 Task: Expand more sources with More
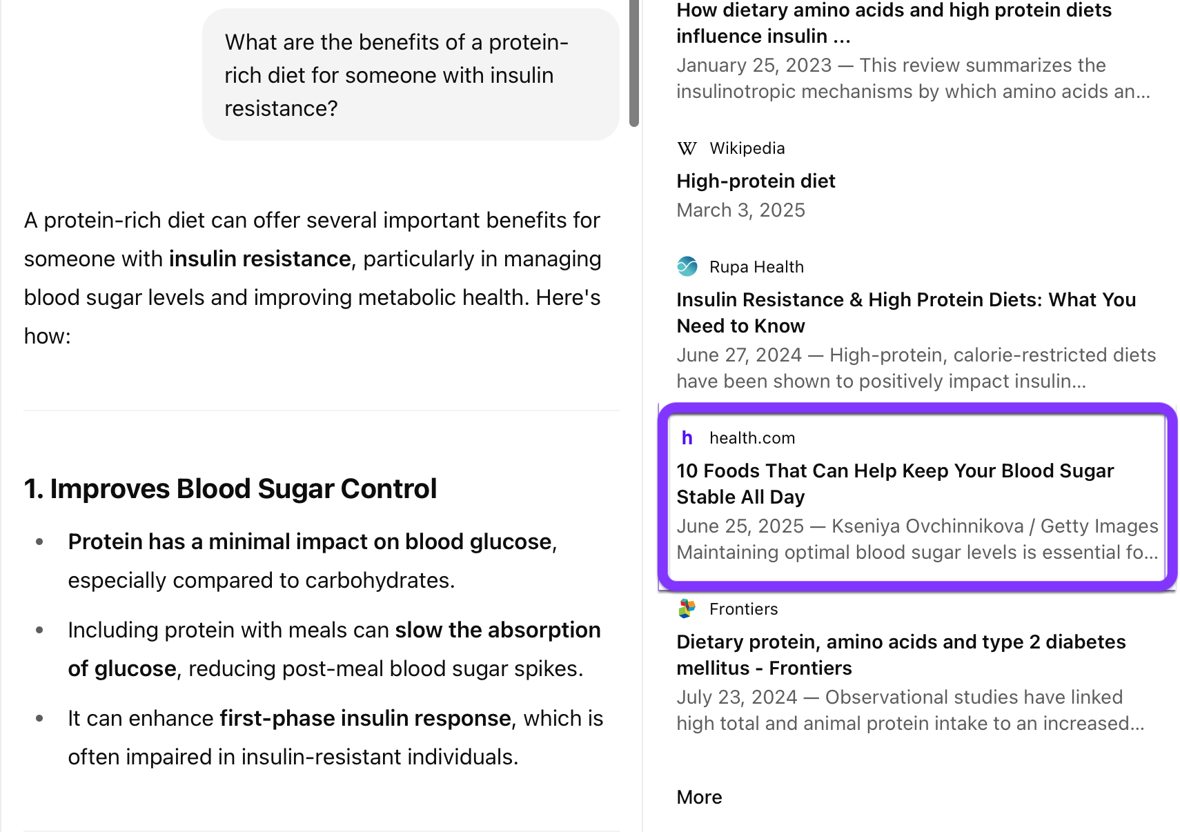click(x=699, y=798)
